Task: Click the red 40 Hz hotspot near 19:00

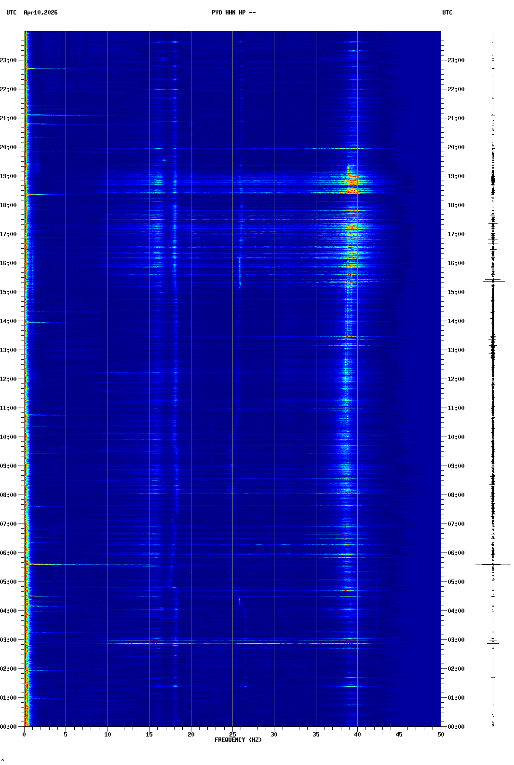Action: [352, 180]
